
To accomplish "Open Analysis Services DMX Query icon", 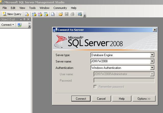I will (x=40, y=14).
